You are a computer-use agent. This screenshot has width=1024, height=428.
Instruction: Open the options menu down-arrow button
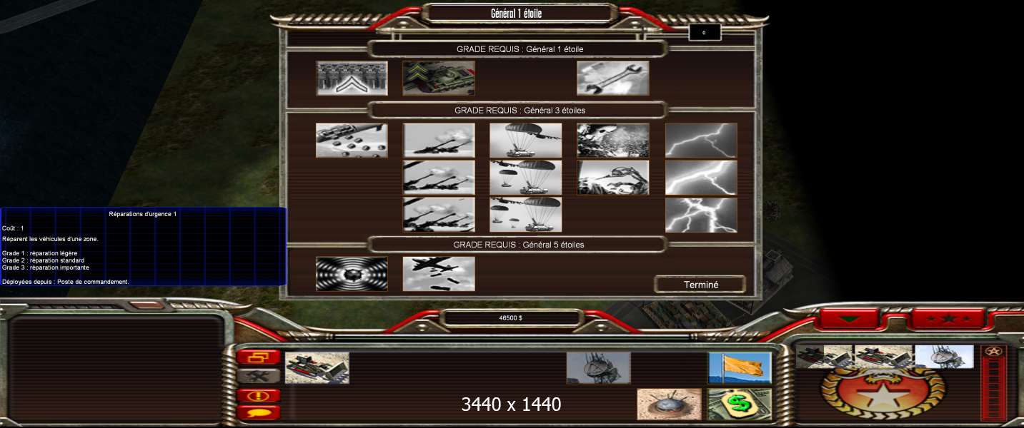(848, 318)
